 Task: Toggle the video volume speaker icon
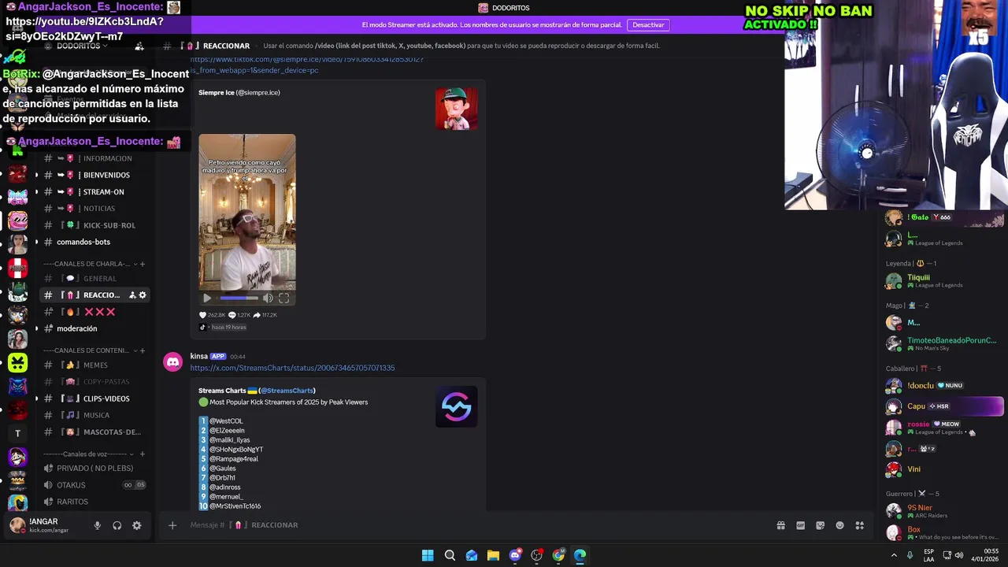click(268, 298)
